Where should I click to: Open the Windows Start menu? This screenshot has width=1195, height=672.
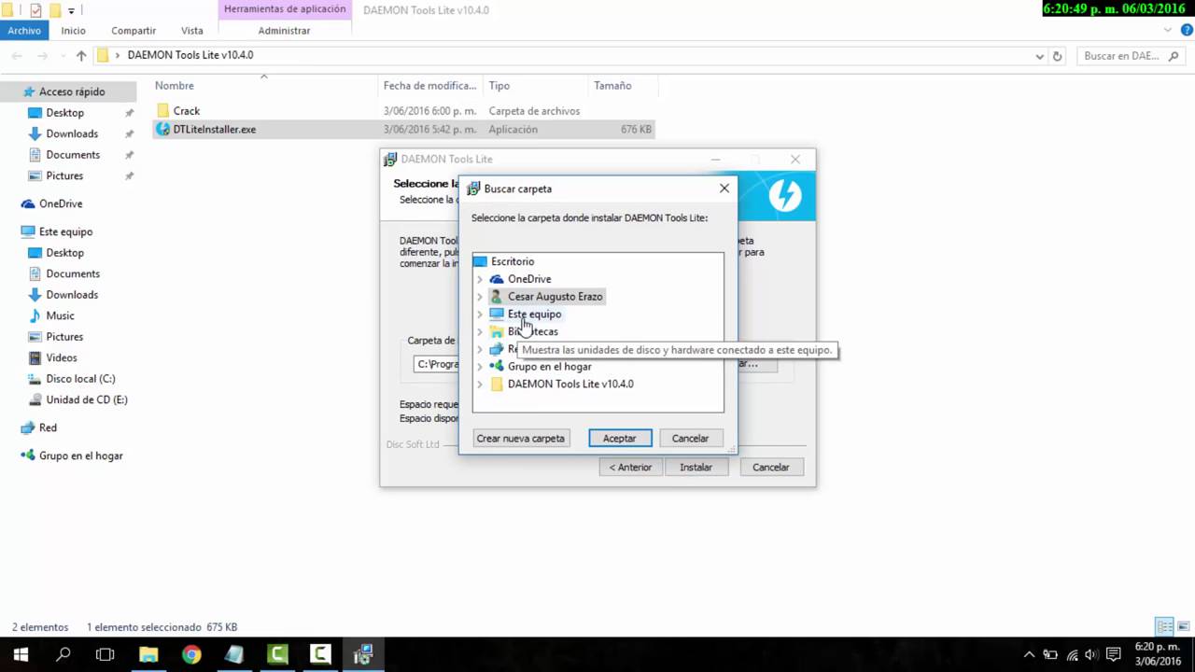tap(21, 654)
